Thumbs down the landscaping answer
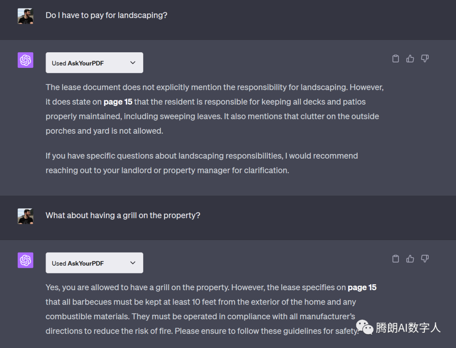This screenshot has width=456, height=348. coord(425,59)
